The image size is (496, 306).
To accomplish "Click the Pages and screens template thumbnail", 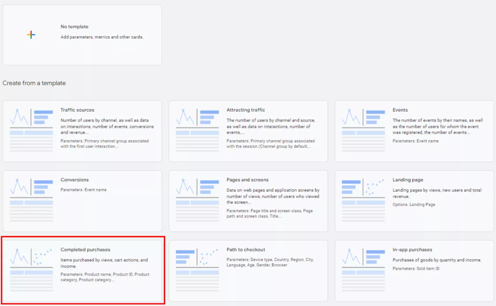I will pos(197,200).
